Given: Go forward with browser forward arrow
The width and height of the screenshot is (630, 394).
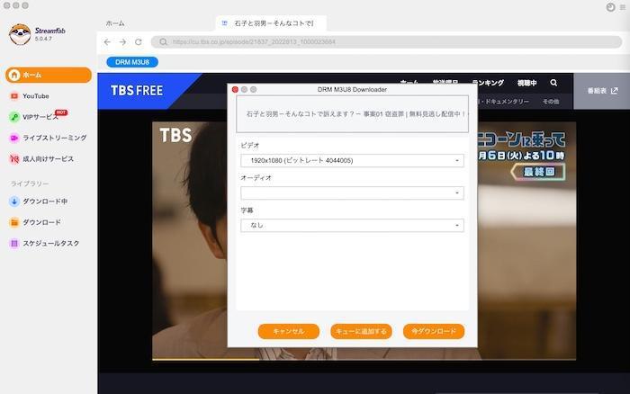Looking at the screenshot, I should [x=122, y=41].
